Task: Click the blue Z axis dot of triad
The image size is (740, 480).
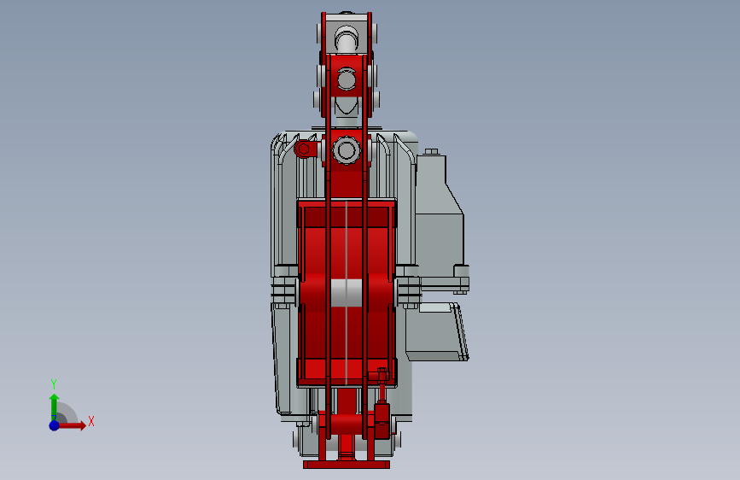Action: pos(54,425)
